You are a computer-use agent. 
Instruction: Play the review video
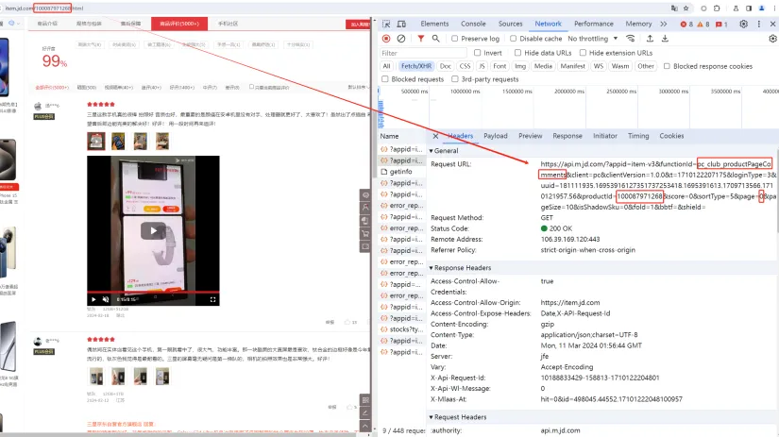(151, 230)
